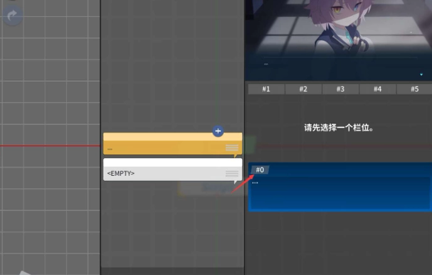Select slot tab #4

coord(377,89)
